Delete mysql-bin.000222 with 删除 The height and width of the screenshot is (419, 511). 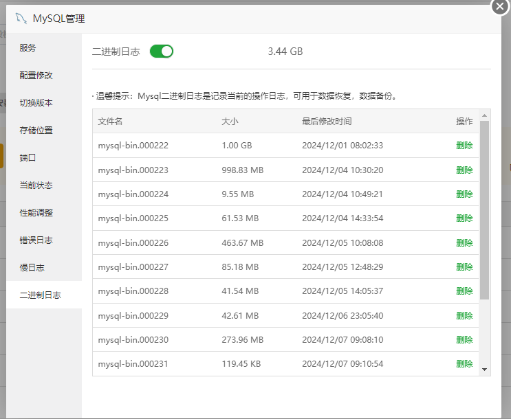tap(464, 145)
